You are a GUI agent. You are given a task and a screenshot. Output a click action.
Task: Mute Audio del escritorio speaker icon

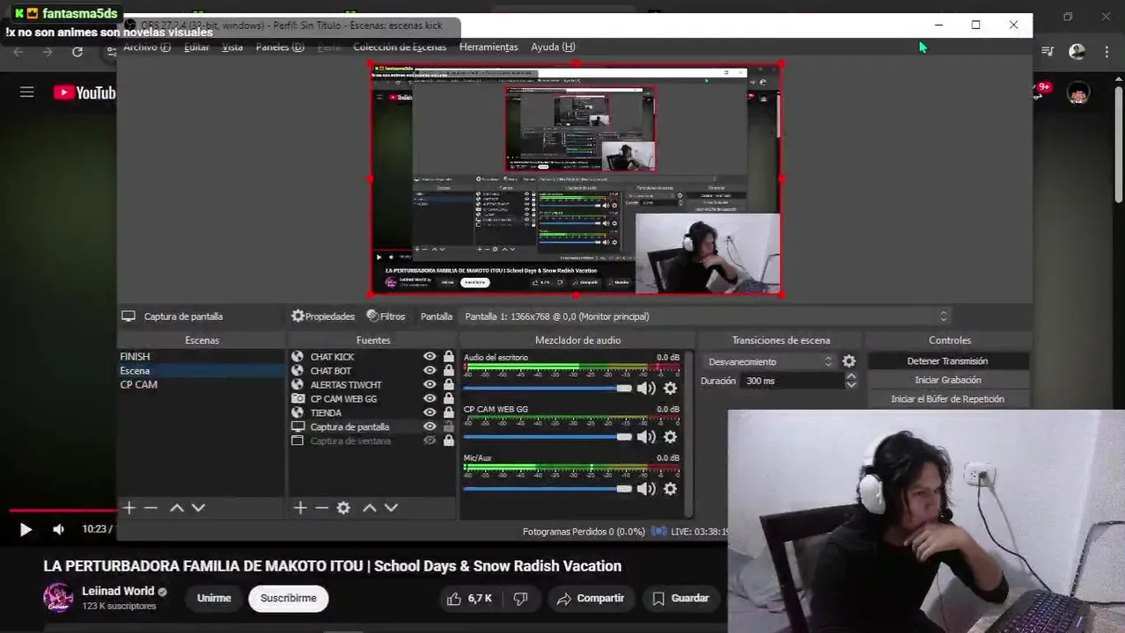click(646, 388)
